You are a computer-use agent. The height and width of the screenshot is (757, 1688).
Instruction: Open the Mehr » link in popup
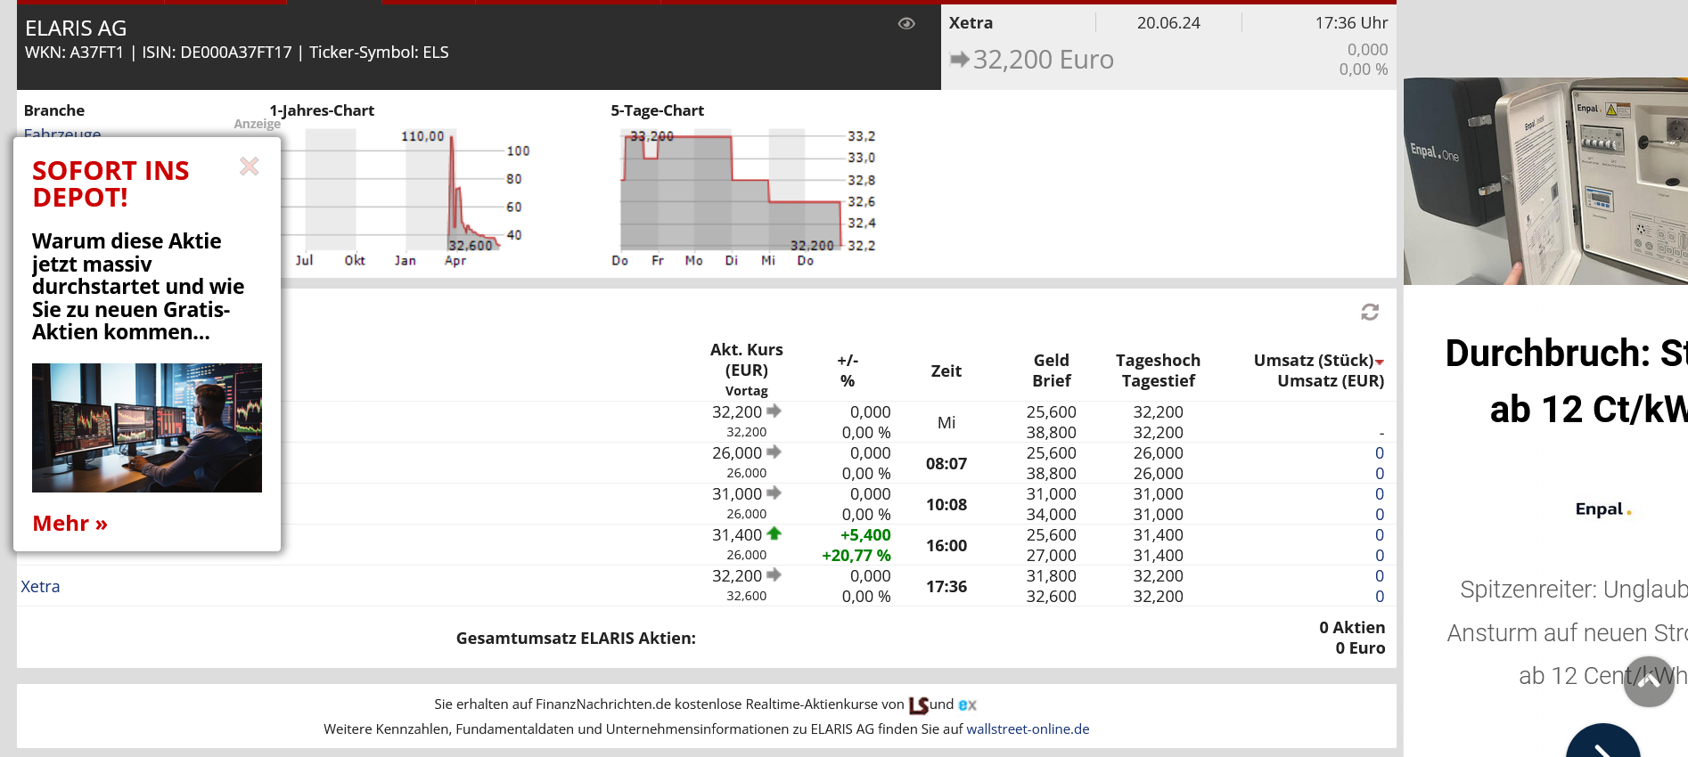pos(70,524)
